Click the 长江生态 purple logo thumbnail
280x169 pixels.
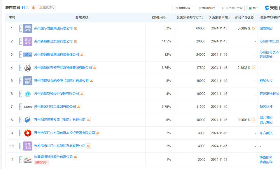tap(28, 146)
